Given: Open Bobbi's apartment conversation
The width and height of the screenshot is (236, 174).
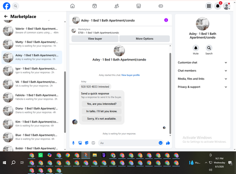Looking at the screenshot, I should 32,148.
